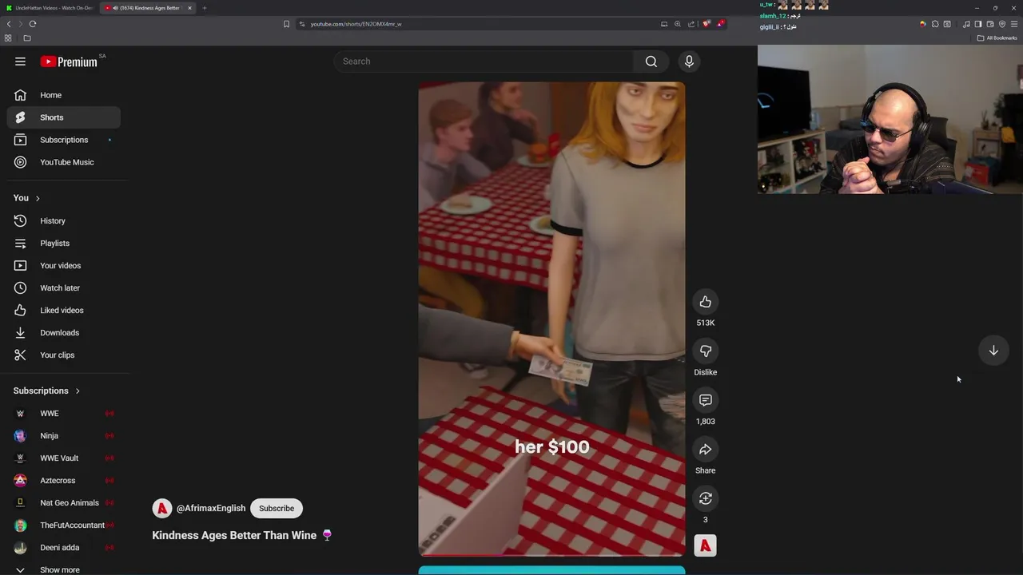Reload the current page
This screenshot has width=1023, height=575.
pos(33,24)
